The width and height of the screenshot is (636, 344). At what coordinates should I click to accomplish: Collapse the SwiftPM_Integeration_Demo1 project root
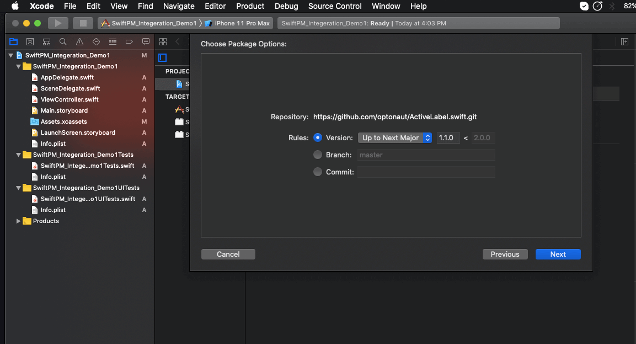(11, 55)
